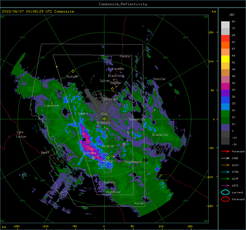This screenshot has width=246, height=230.
Task: Select the bright yellow 51-54 dBZ swatch
Action: point(225,59)
